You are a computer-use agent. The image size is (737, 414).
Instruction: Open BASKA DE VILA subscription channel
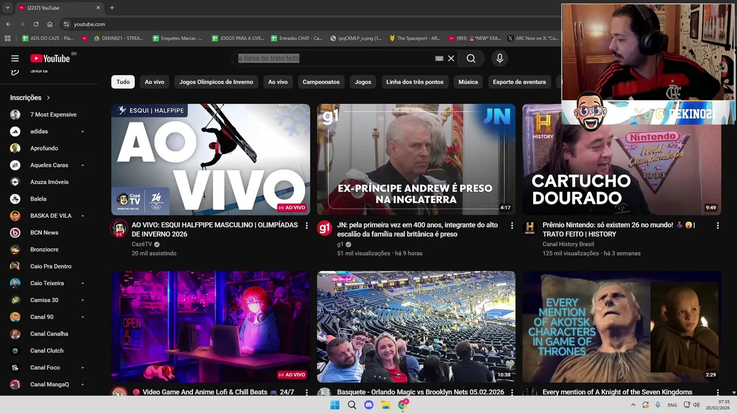tap(48, 216)
